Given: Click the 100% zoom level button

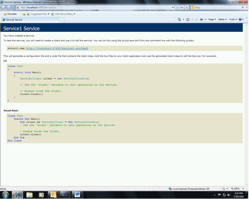Looking at the screenshot, I should (235, 189).
